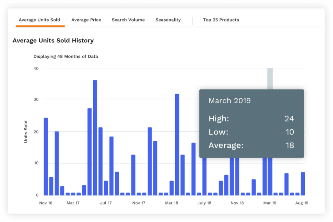
Task: Click the Nov 17 axis label
Action: point(139,203)
